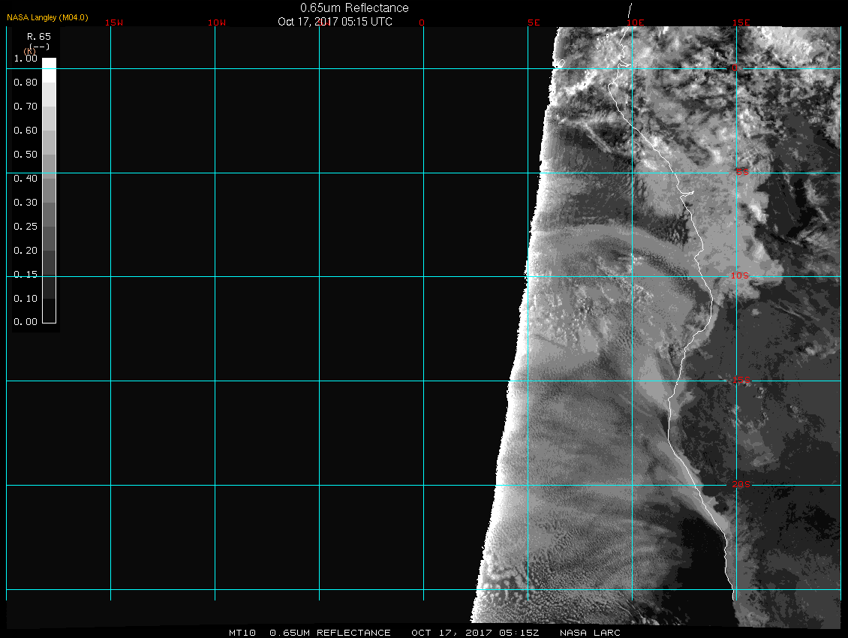Click the 20S latitude label
Viewport: 848px width, 638px height.
point(741,484)
